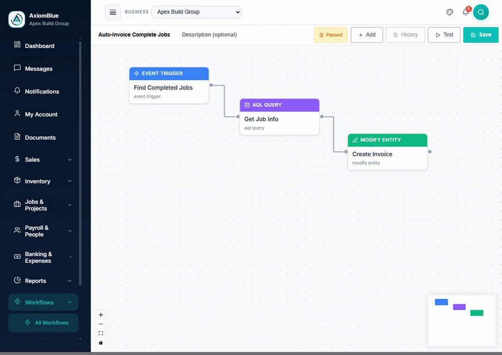Select the Find Completed Jobs trigger node
Image resolution: width=502 pixels, height=355 pixels.
(169, 86)
